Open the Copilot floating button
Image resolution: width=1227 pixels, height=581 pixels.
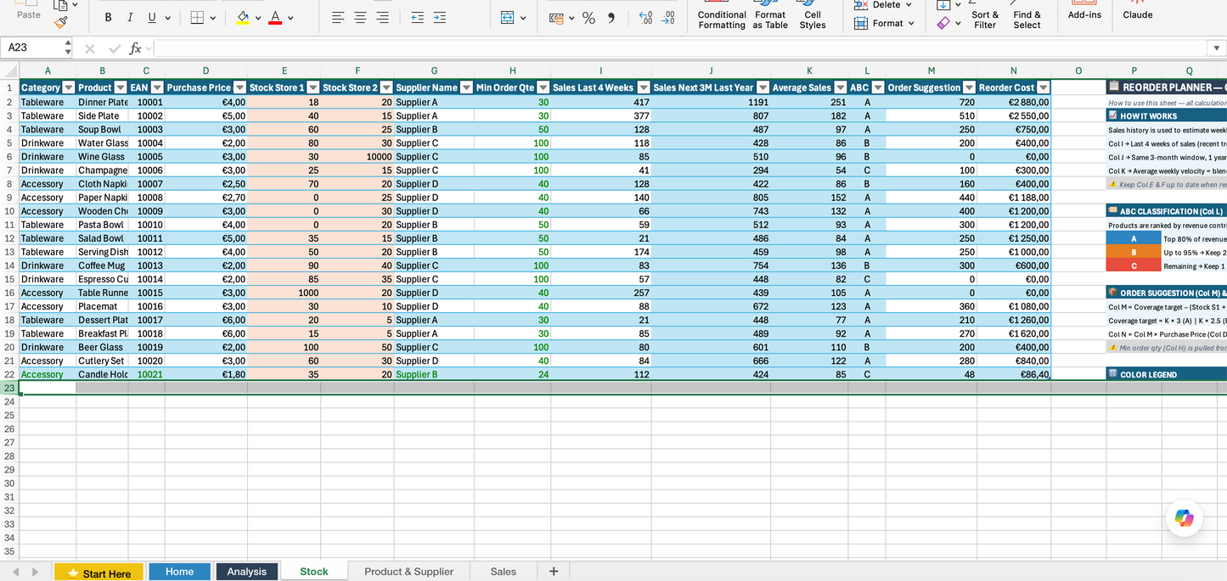(x=1185, y=518)
